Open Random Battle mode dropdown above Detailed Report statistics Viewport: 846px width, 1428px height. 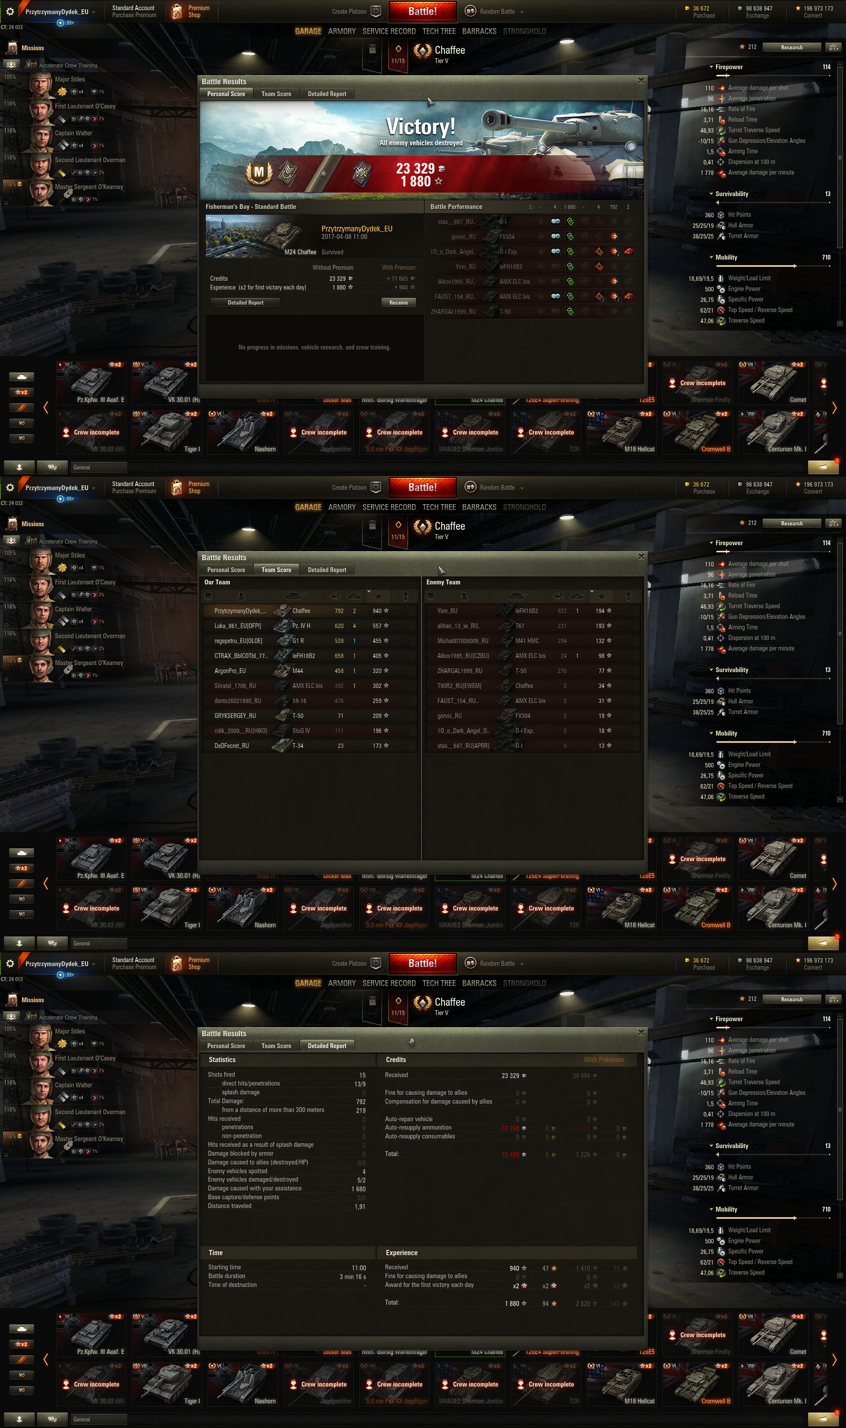495,963
